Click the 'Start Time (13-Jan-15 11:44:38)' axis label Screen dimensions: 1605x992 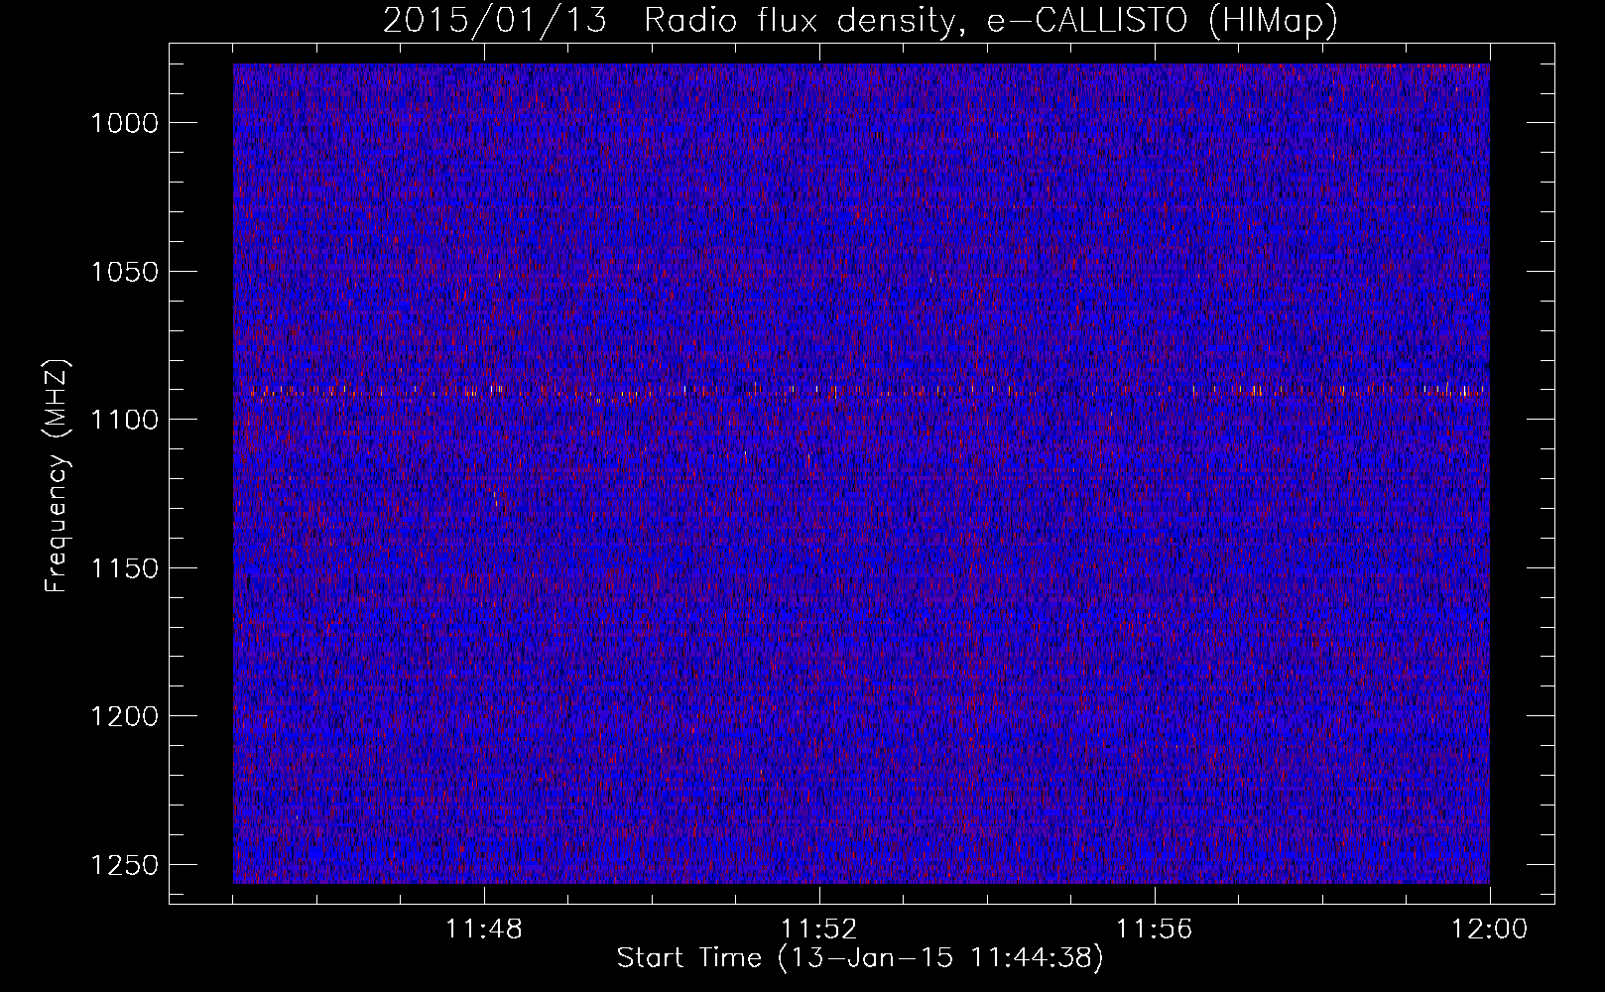pyautogui.click(x=860, y=959)
